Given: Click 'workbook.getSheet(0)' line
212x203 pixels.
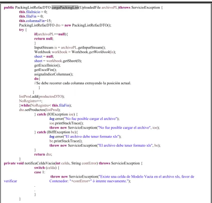Looking at the screenshot, I should coord(58,61).
